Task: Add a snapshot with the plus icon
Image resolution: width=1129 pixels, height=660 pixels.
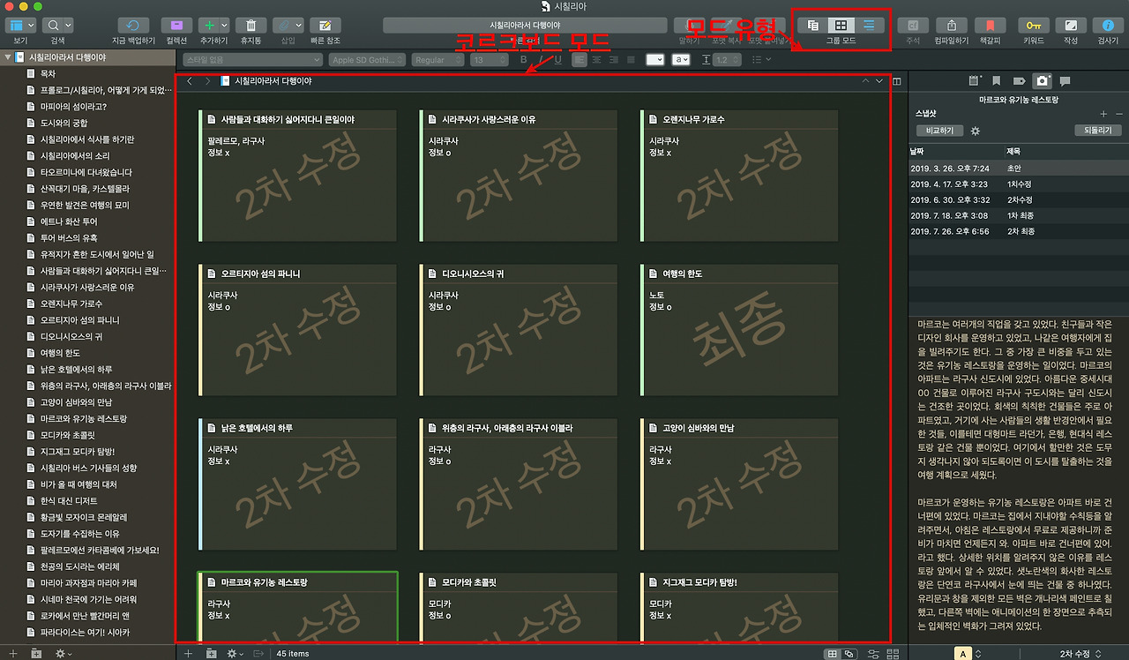Action: coord(1103,114)
